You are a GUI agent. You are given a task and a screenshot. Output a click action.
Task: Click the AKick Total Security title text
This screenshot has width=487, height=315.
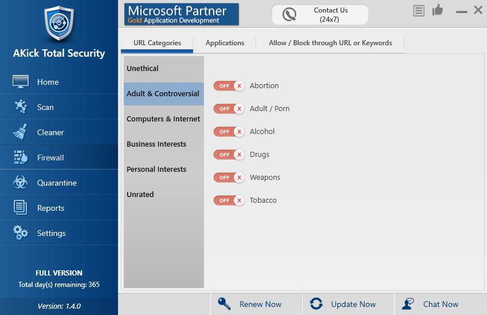coord(59,53)
